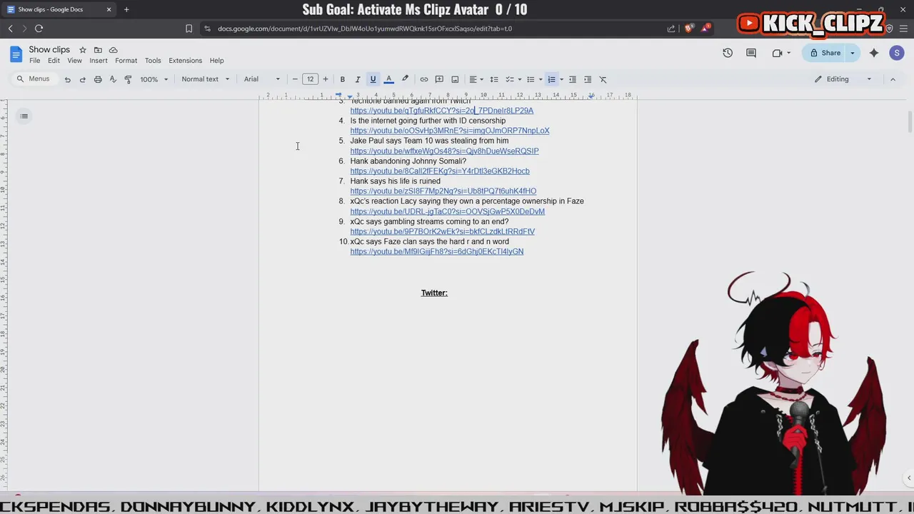Click the Menus search box
Screen dimensions: 914x514
[34, 79]
